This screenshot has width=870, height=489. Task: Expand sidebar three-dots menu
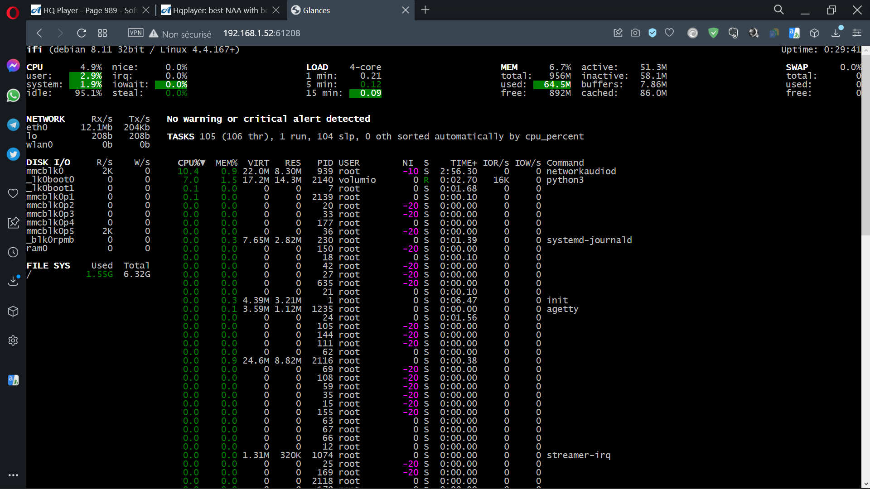click(13, 475)
